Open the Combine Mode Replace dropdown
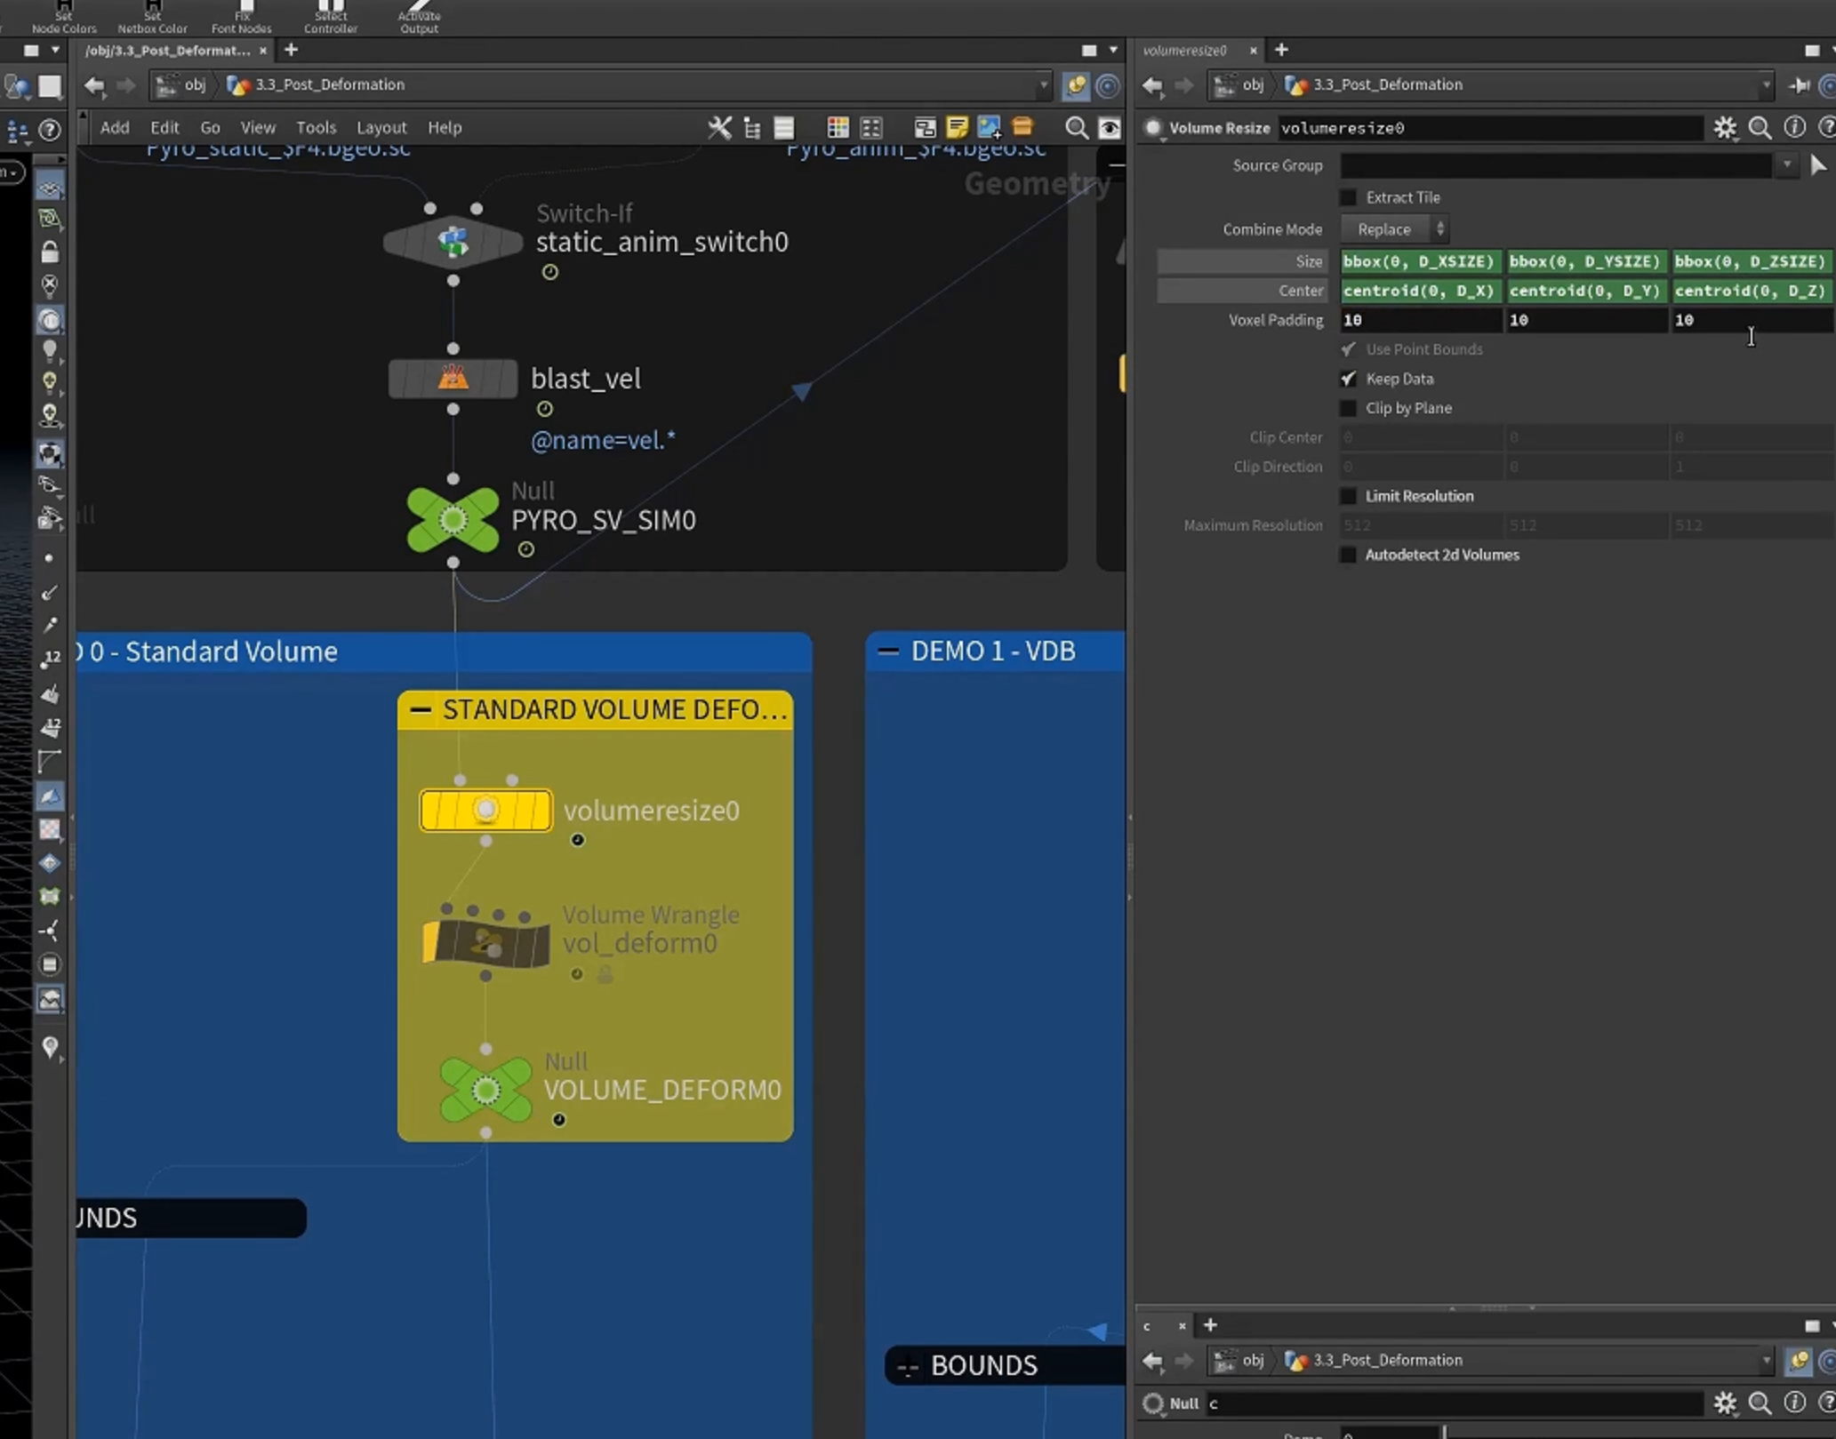 pyautogui.click(x=1394, y=229)
